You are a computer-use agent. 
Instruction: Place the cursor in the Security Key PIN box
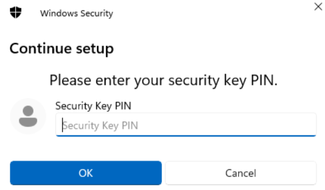click(186, 125)
